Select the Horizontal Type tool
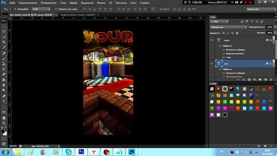 (x=4, y=101)
